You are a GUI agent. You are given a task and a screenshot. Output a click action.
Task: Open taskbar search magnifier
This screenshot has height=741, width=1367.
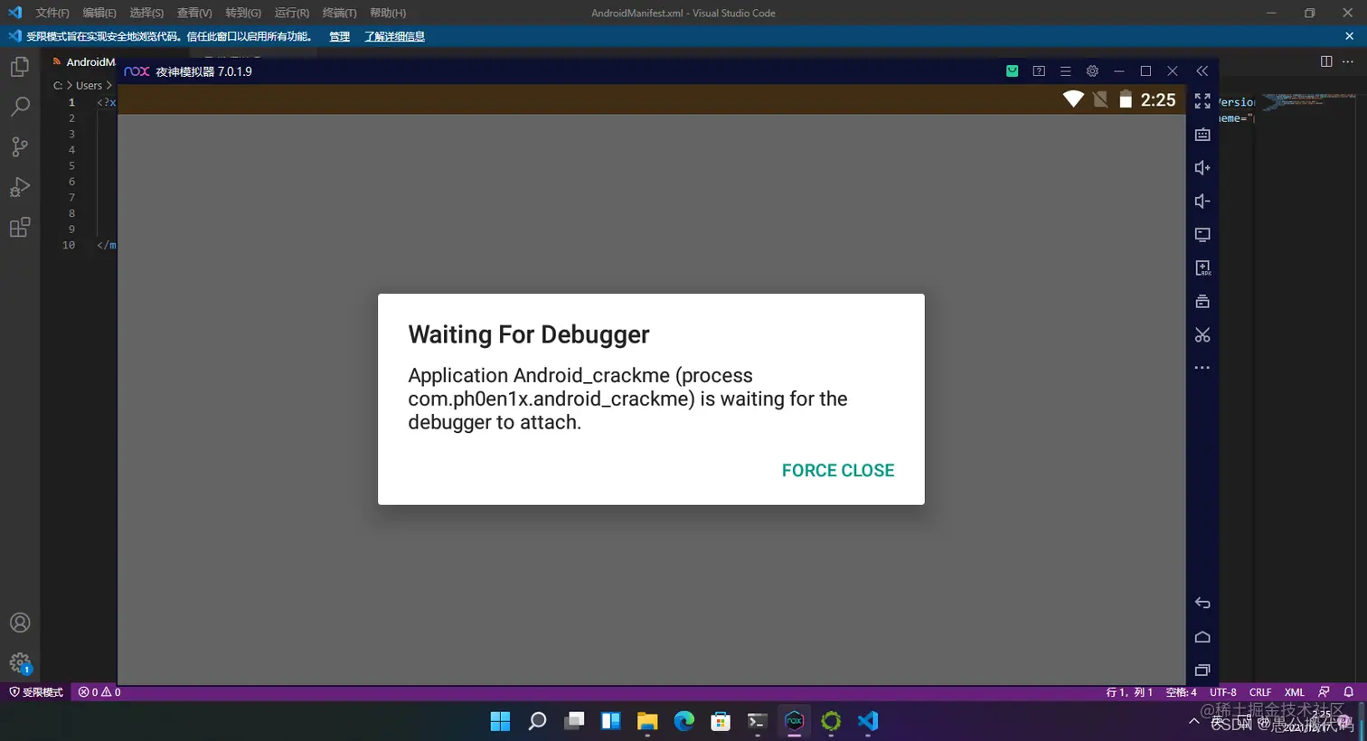pyautogui.click(x=537, y=721)
